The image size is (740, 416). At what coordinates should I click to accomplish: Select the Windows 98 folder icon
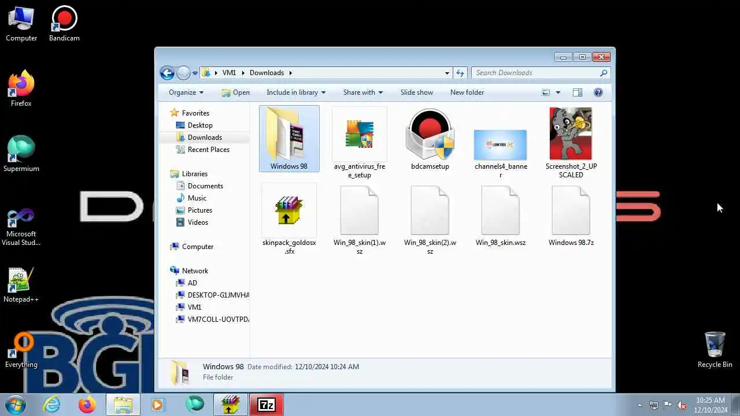click(289, 139)
